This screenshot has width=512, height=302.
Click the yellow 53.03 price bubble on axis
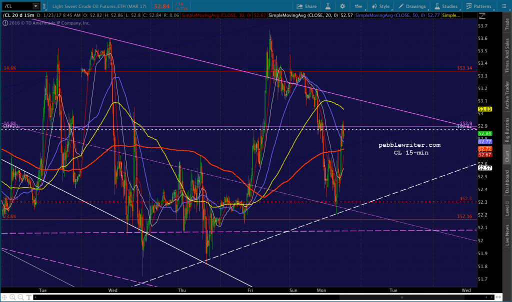(485, 109)
